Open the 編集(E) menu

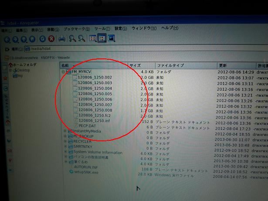(22, 31)
